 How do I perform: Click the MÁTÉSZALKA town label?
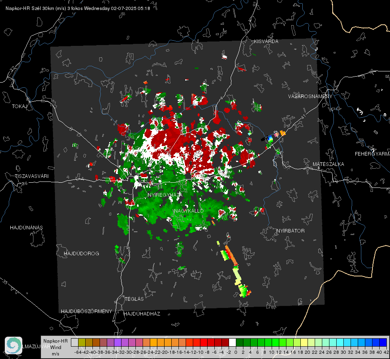pos(328,164)
